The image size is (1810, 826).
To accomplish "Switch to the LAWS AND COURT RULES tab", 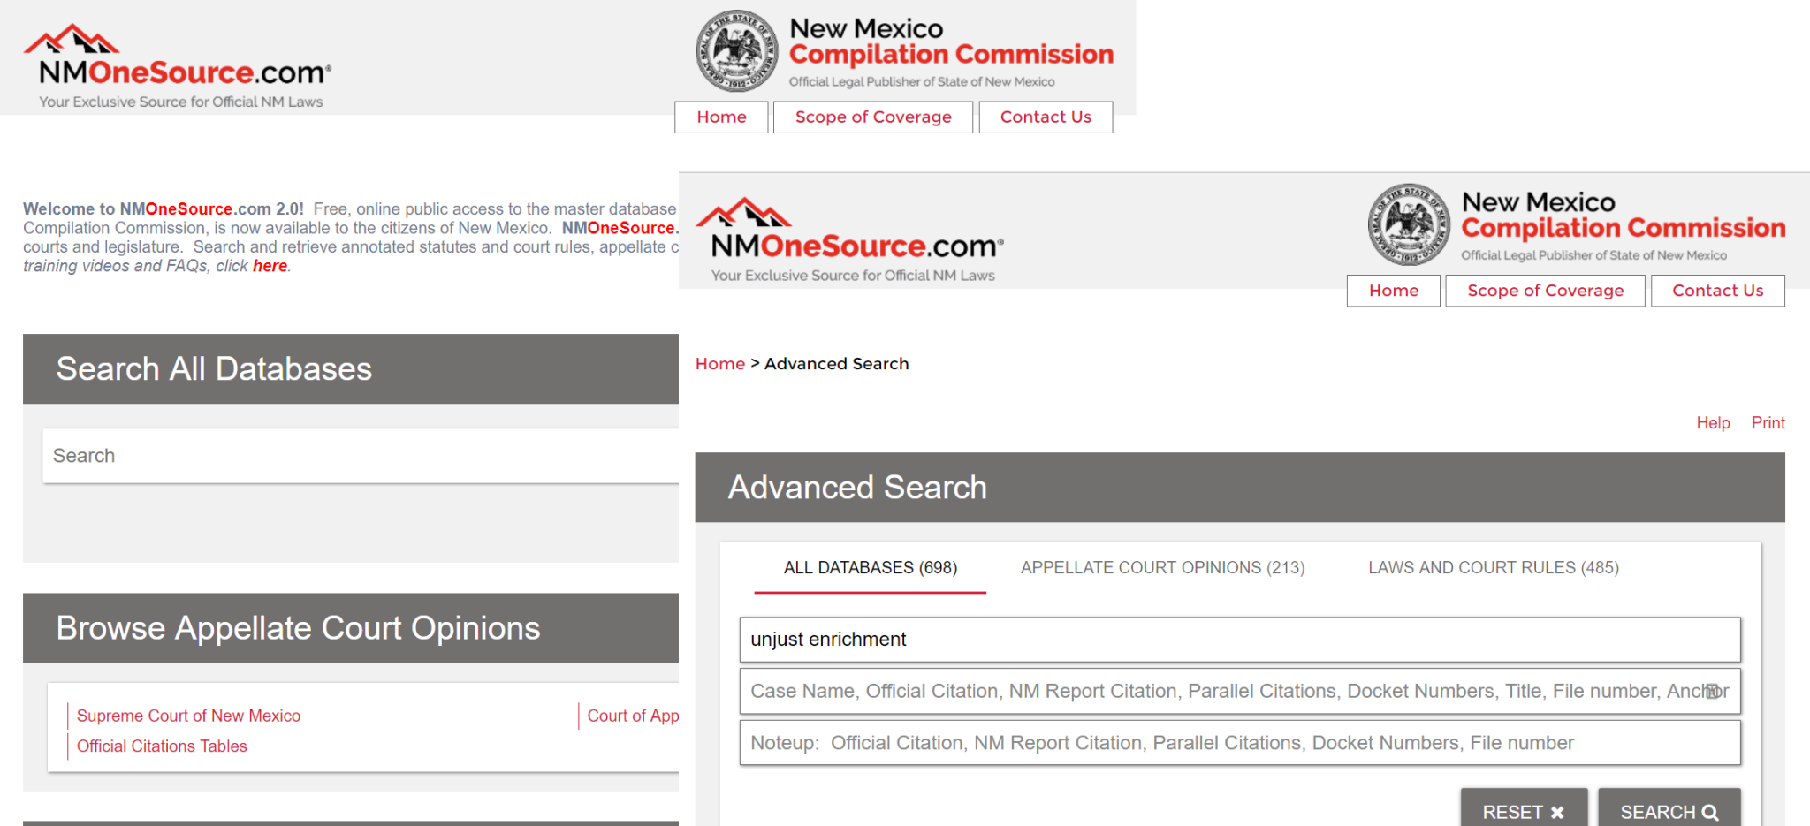I will 1493,568.
